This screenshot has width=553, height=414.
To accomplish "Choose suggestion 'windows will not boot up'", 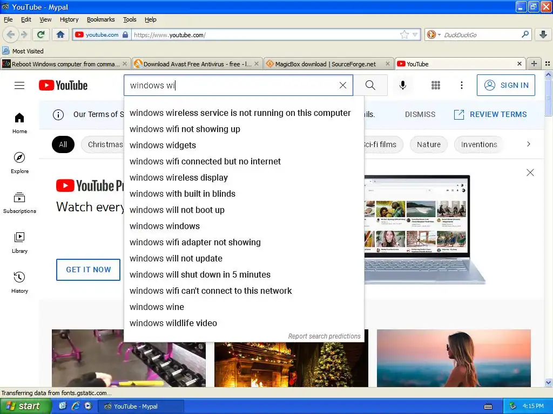I will pyautogui.click(x=244, y=210).
